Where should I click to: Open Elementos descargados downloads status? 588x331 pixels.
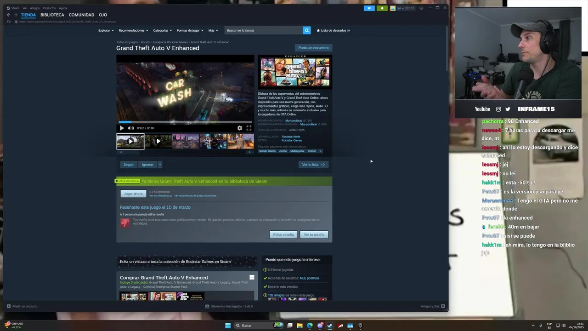click(x=229, y=306)
